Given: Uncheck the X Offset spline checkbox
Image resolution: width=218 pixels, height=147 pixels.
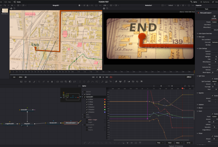Looking at the screenshot, I should [x=87, y=99].
